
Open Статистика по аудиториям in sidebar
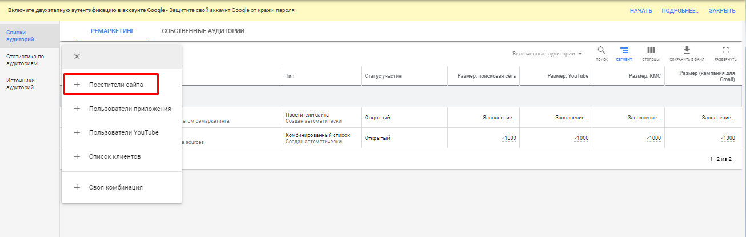click(x=25, y=60)
